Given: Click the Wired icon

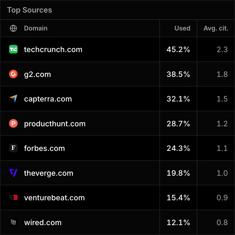Looking at the screenshot, I should (x=13, y=222).
